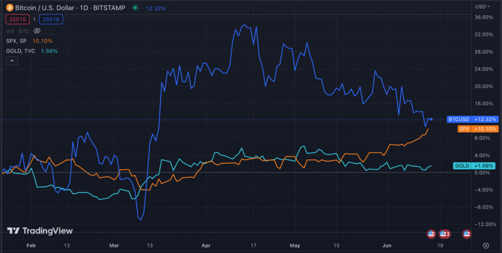
Task: Click the TradingView logo
Action: (31, 231)
